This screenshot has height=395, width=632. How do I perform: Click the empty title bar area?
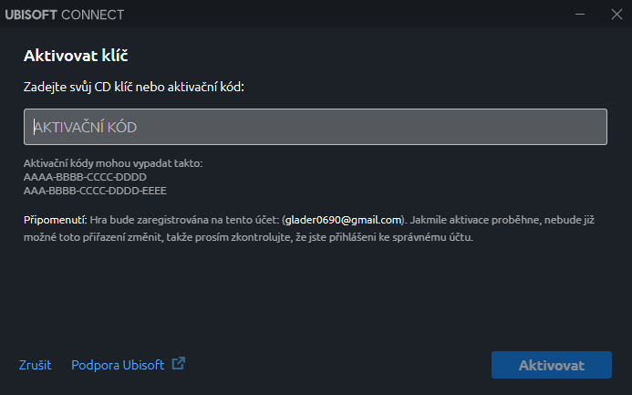[x=347, y=14]
